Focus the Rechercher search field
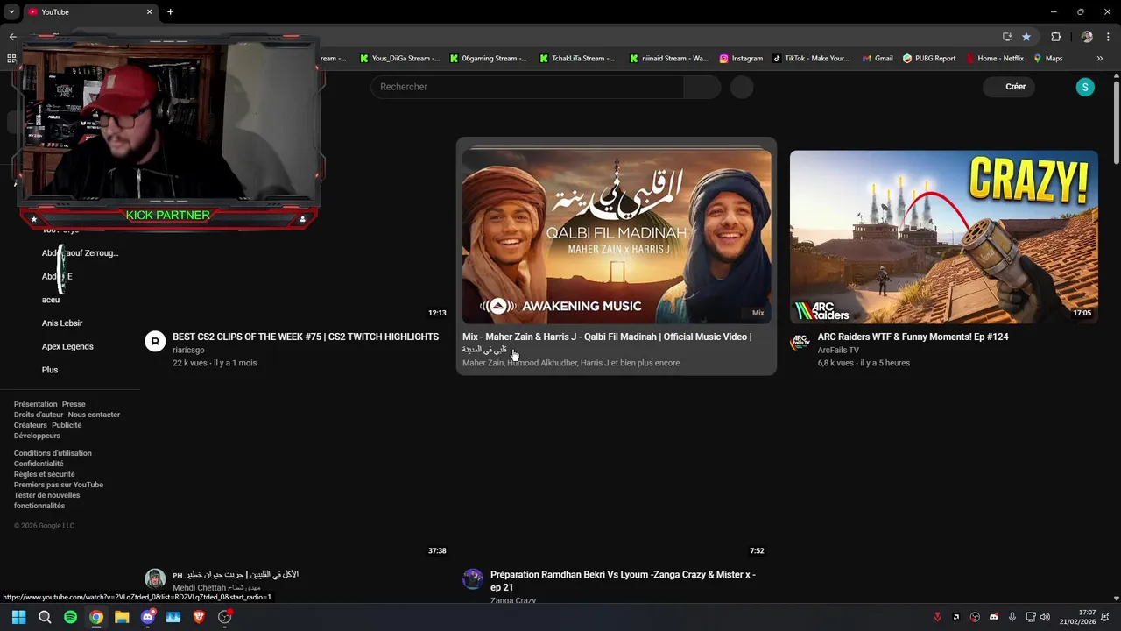Viewport: 1121px width, 631px height. tap(527, 87)
